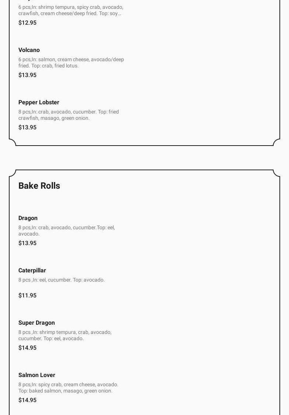Viewport: 289px width, 415px height.
Task: Click the Volcano roll's $13.95 price
Action: click(27, 75)
